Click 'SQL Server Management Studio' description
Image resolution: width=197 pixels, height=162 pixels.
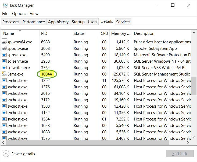click(x=162, y=74)
